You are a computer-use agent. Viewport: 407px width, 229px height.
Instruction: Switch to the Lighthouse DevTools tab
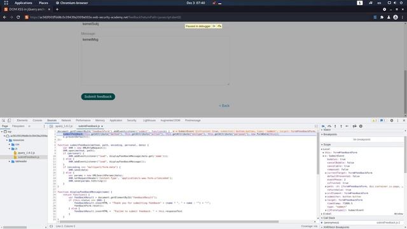pyautogui.click(x=149, y=120)
